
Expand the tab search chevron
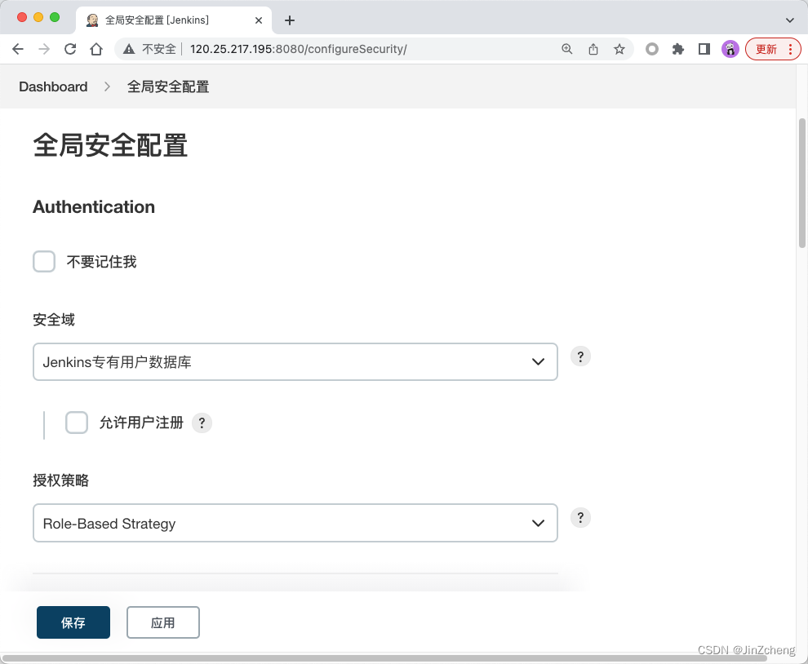point(789,20)
